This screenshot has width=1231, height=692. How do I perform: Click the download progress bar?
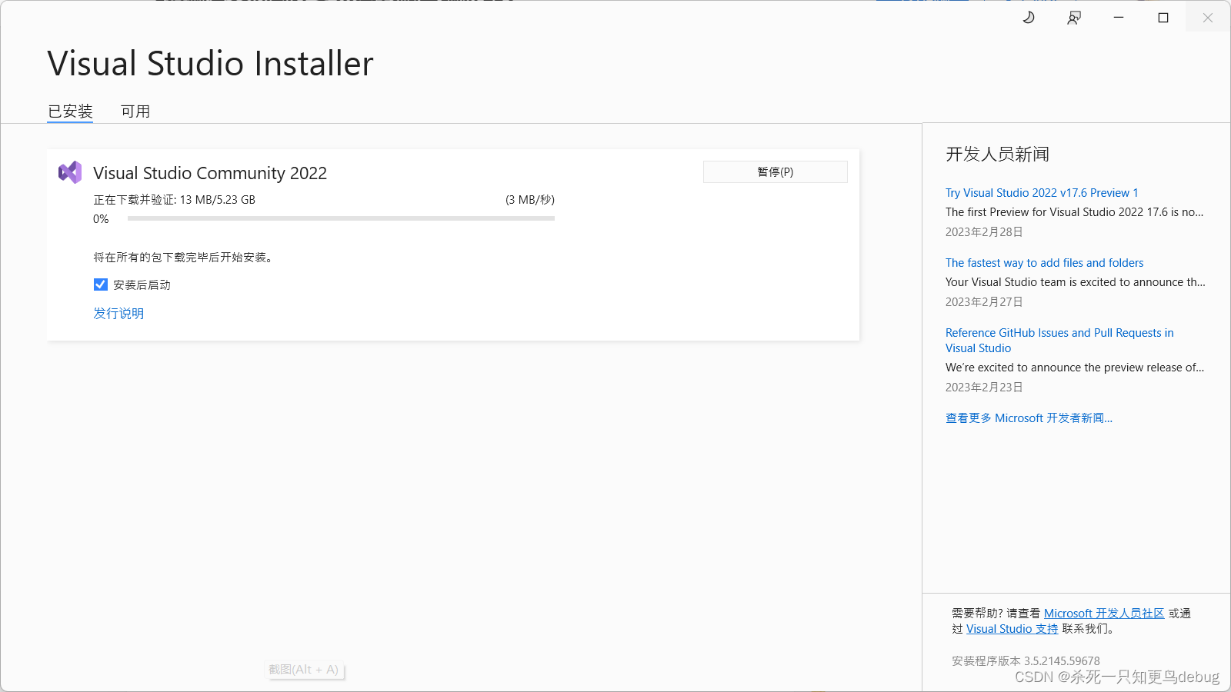pyautogui.click(x=341, y=218)
